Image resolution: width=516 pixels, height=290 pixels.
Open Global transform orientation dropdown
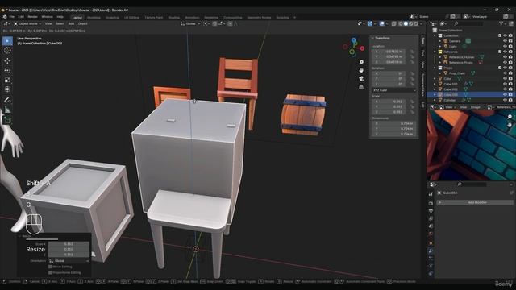[190, 23]
